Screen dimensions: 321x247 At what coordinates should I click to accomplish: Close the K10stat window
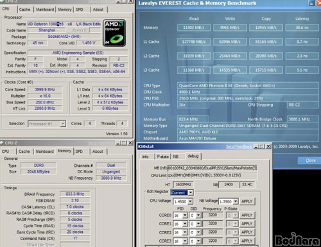[268, 146]
